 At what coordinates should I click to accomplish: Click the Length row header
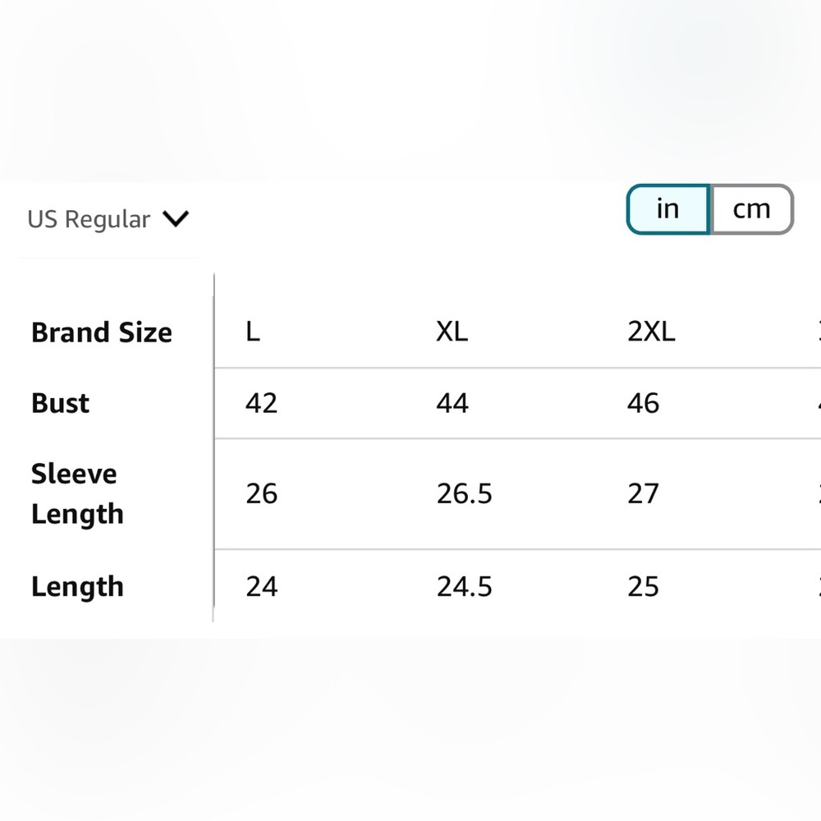coord(77,586)
